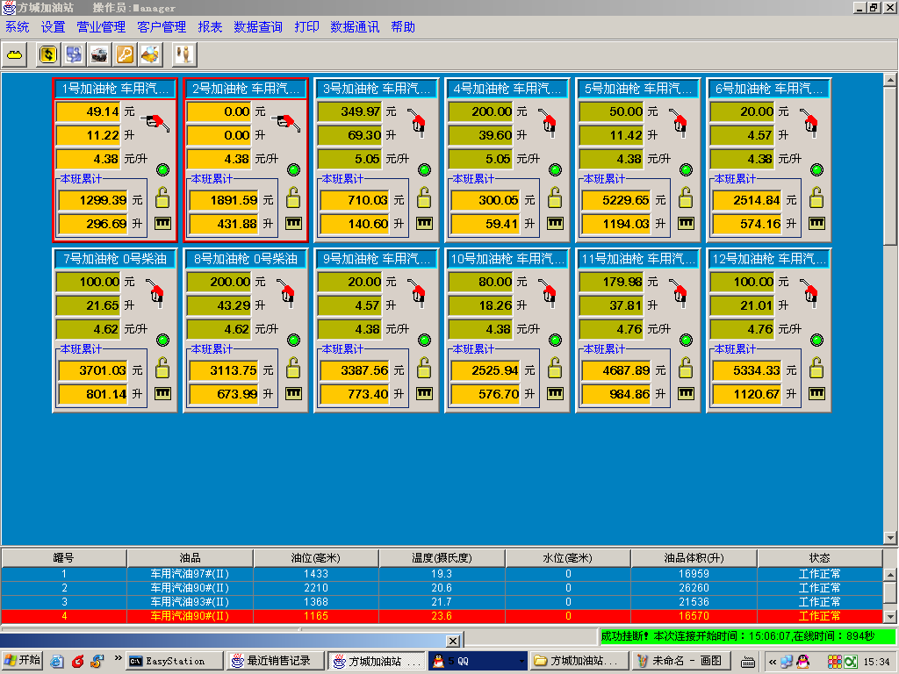
Task: Open 未命名 - 画图 taskbar window
Action: [680, 661]
